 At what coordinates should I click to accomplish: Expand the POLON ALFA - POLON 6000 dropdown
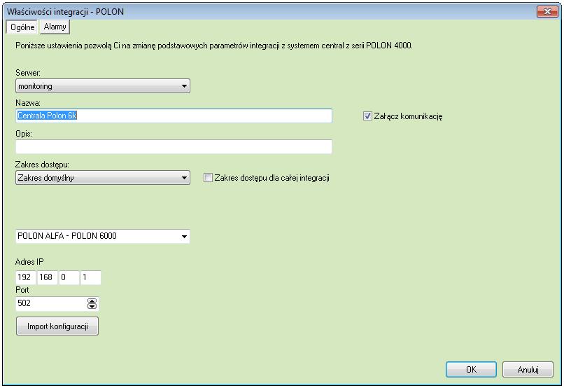point(102,236)
